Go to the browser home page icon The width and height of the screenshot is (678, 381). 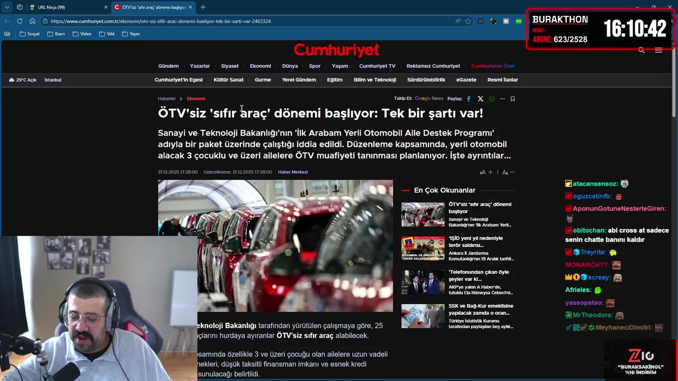tap(32, 21)
